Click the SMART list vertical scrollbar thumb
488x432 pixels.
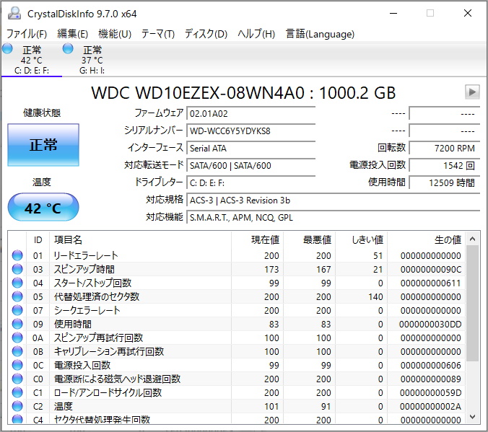pos(472,303)
